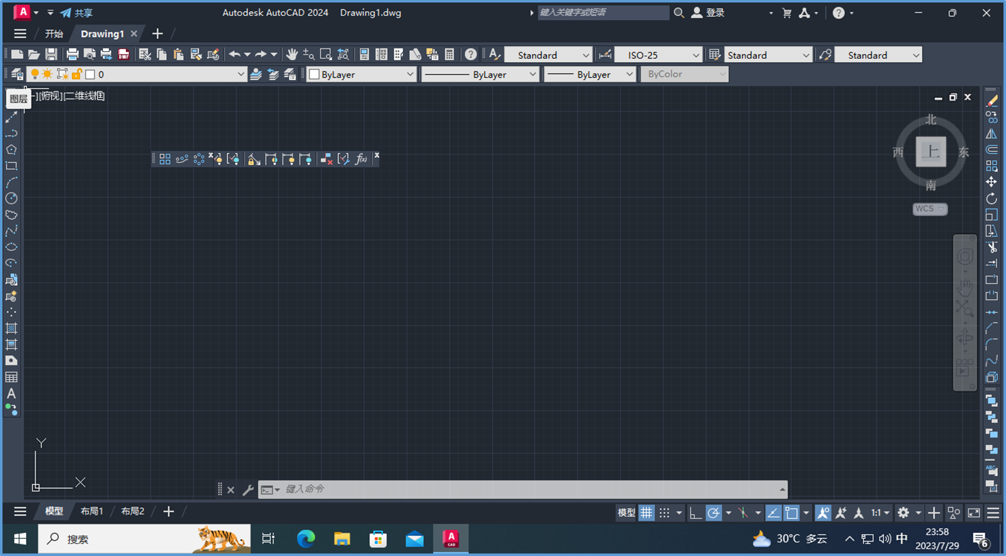Click the Save icon in Quick Access toolbar
1006x556 pixels.
point(52,54)
